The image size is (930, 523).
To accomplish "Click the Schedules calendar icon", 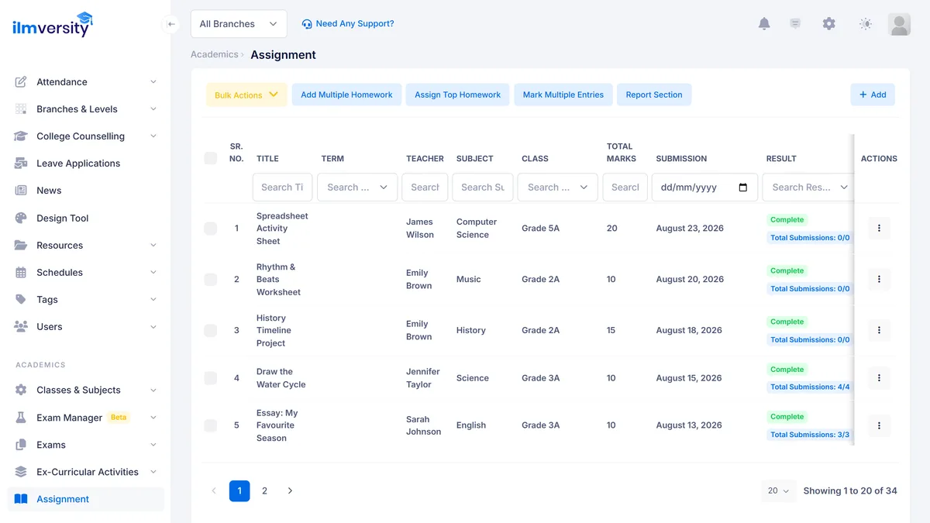I will coord(21,273).
